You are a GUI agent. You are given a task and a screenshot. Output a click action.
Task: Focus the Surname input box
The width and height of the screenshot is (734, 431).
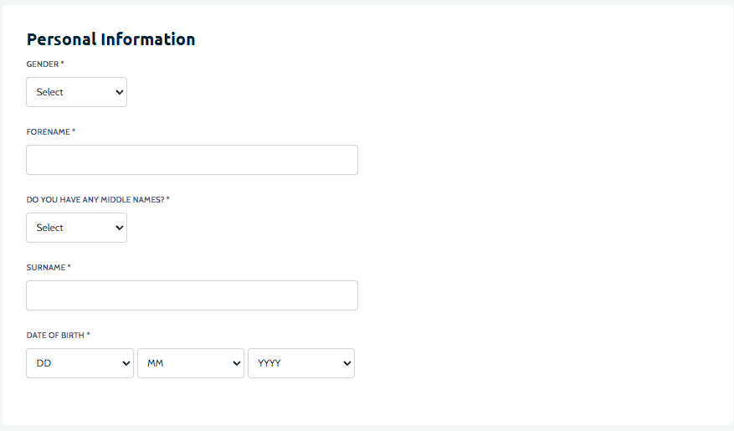point(192,295)
